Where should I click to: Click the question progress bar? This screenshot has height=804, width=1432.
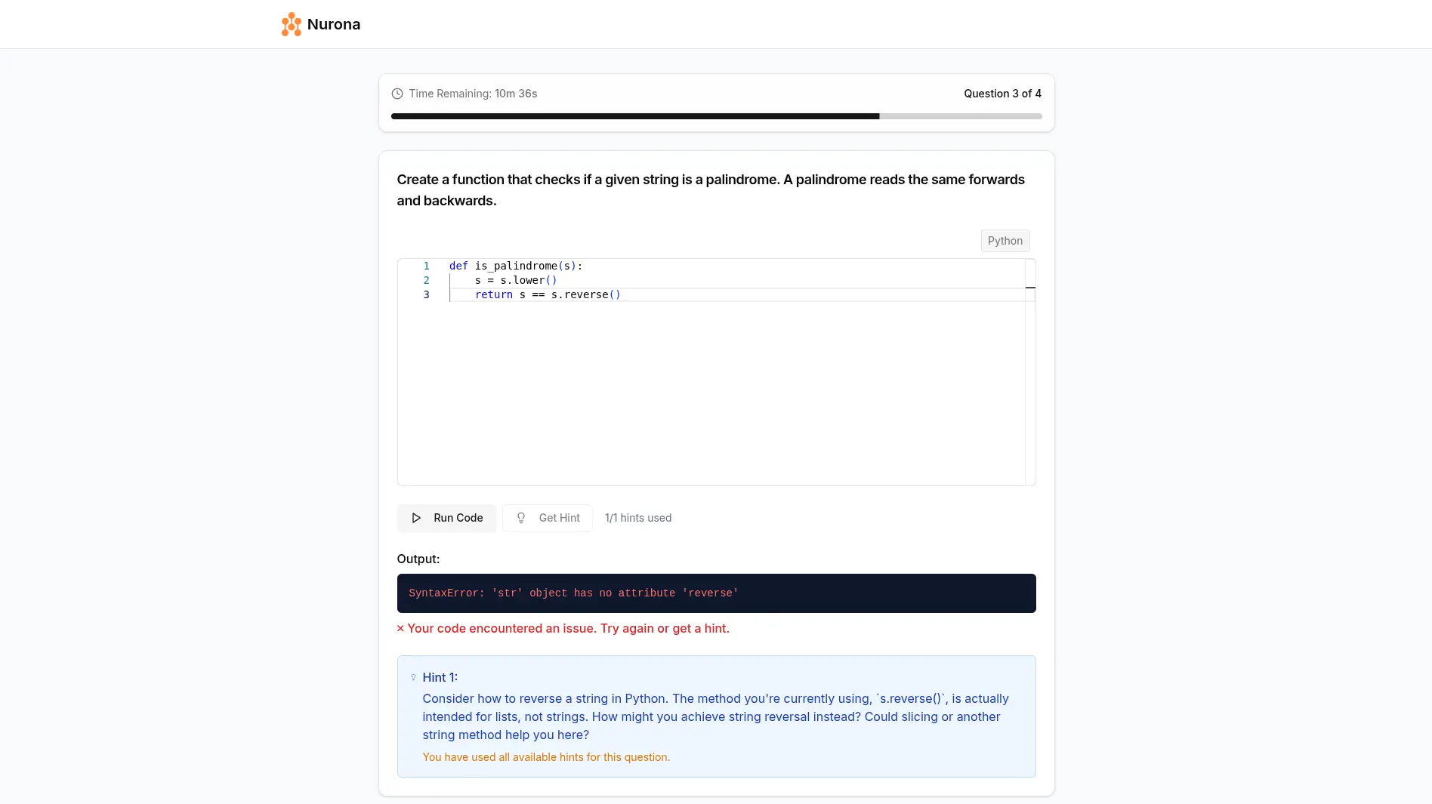tap(717, 116)
